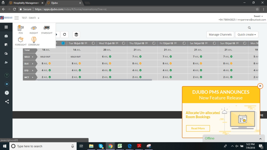The height and width of the screenshot is (150, 267).
Task: Close the Djubo PMS announcement popup
Action: [x=260, y=86]
